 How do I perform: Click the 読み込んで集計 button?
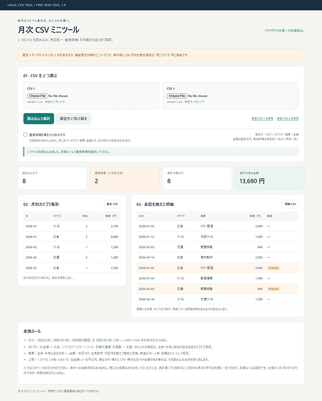pos(39,119)
